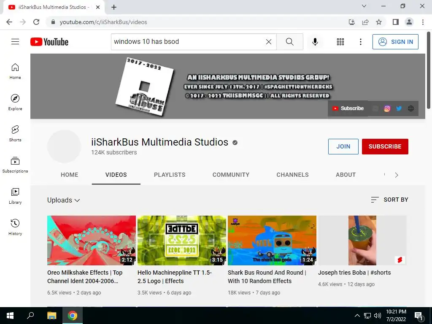This screenshot has width=432, height=324.
Task: Open History in the left sidebar
Action: coord(15,227)
